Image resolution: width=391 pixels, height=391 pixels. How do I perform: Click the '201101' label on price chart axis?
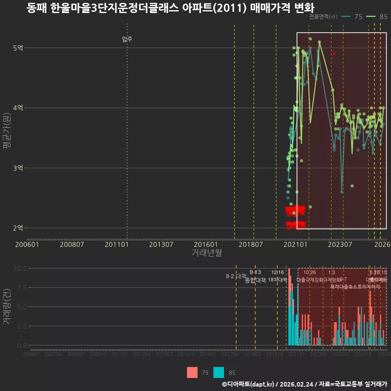point(116,244)
